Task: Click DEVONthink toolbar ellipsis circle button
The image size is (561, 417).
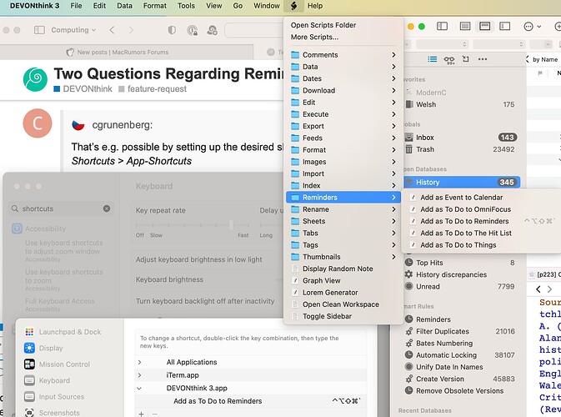Action: (x=528, y=27)
